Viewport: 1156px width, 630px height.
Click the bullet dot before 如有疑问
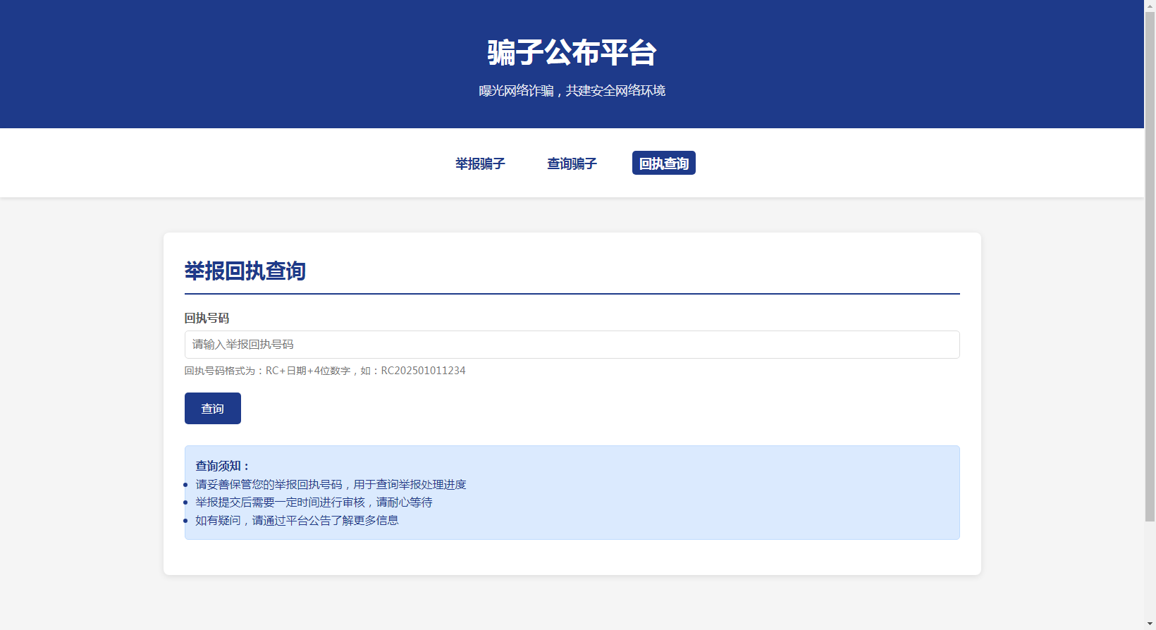[185, 521]
